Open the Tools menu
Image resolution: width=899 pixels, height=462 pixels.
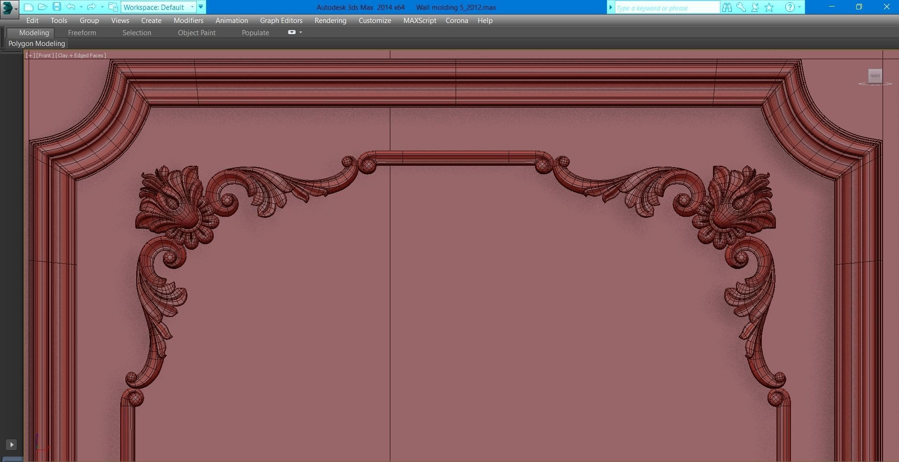pos(59,21)
